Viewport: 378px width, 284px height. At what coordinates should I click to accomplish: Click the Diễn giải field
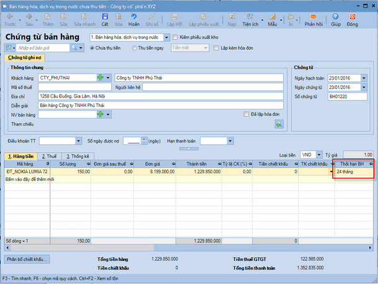click(161, 105)
